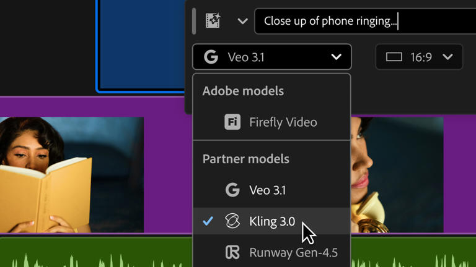Expand the chevron beside the generate icon
The height and width of the screenshot is (267, 476).
tap(242, 21)
